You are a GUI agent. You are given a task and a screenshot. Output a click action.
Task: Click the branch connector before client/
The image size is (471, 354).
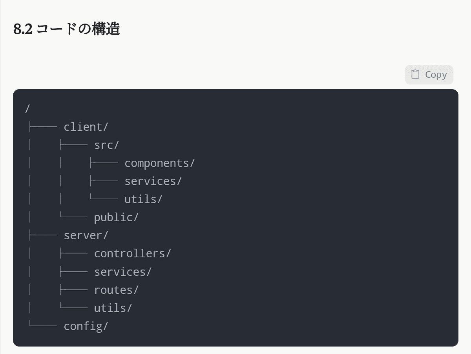tap(43, 127)
